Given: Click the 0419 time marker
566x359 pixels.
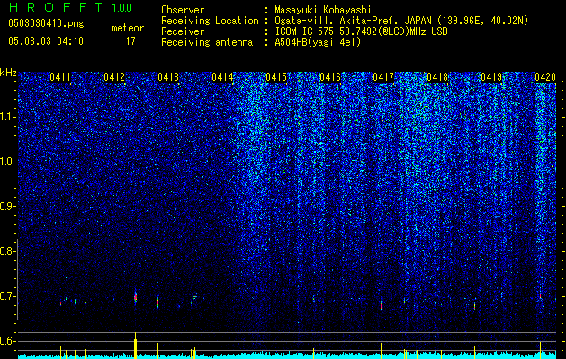Looking at the screenshot, I should (491, 77).
